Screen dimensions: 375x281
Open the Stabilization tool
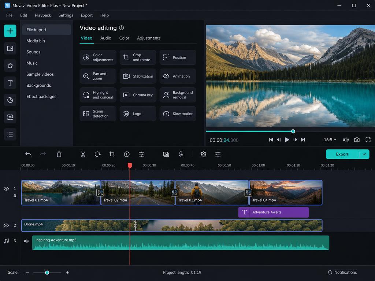[138, 76]
